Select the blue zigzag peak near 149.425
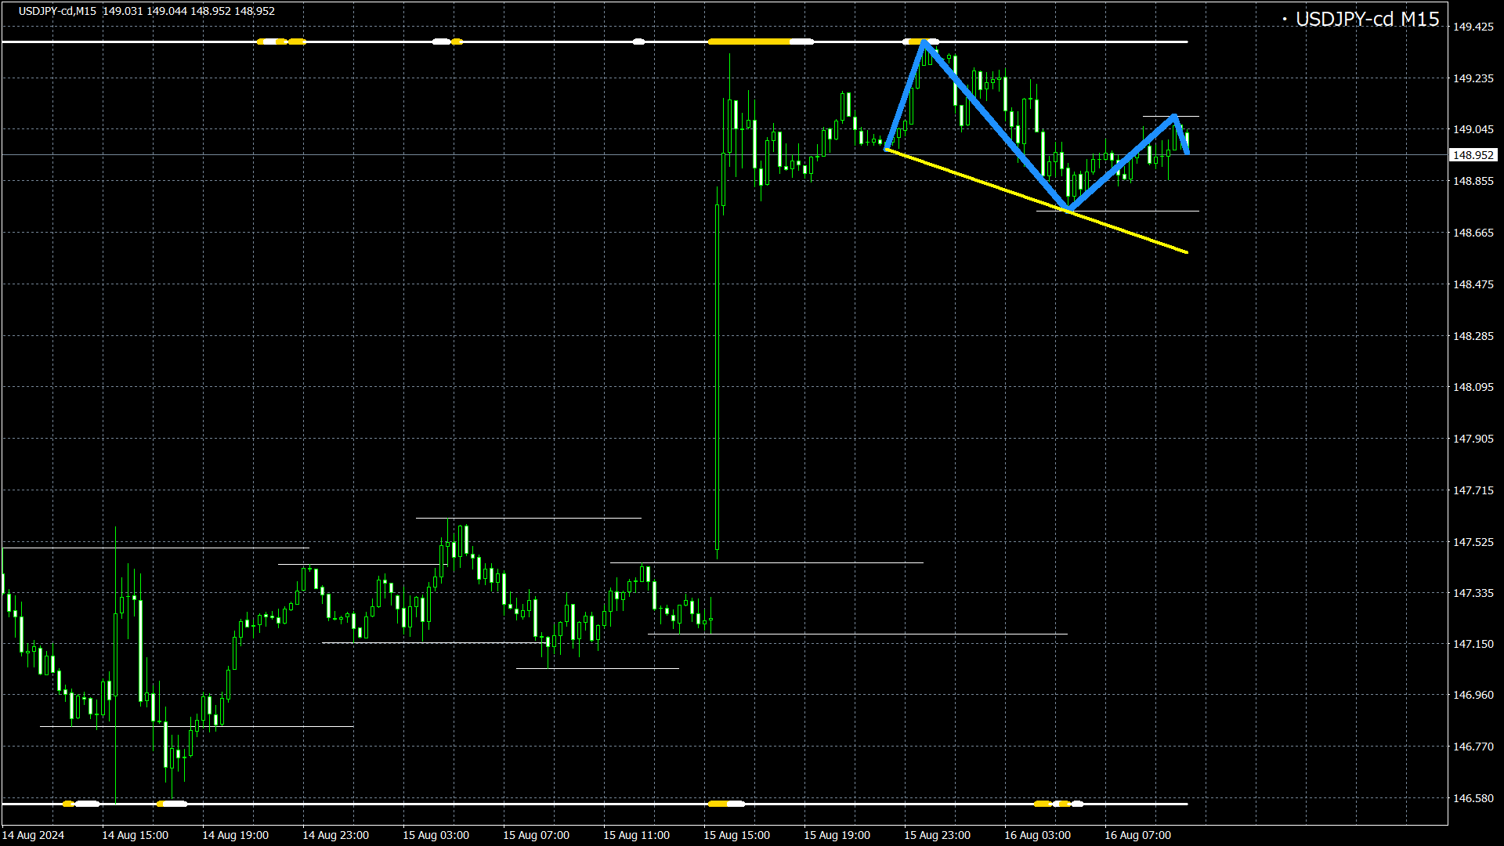Image resolution: width=1504 pixels, height=846 pixels. [924, 42]
